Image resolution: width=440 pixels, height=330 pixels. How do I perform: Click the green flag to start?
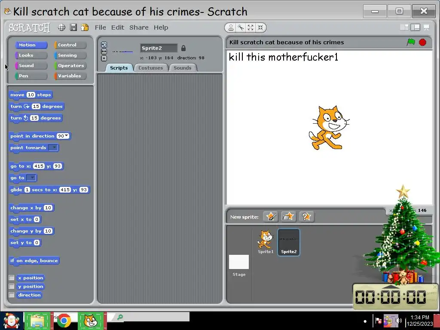coord(411,42)
